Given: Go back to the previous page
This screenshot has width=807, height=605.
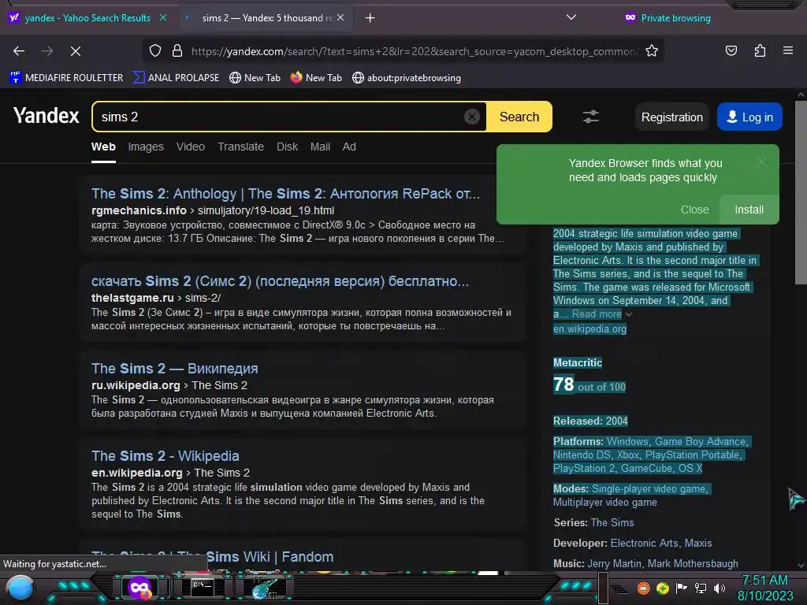Looking at the screenshot, I should click(x=19, y=51).
